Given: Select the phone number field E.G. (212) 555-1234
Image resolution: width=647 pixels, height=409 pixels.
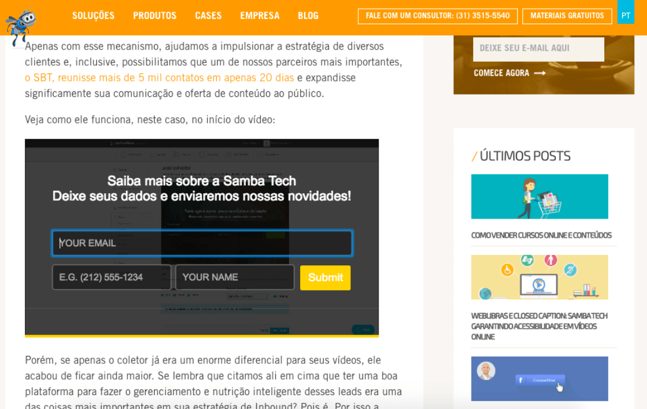Looking at the screenshot, I should tap(111, 277).
